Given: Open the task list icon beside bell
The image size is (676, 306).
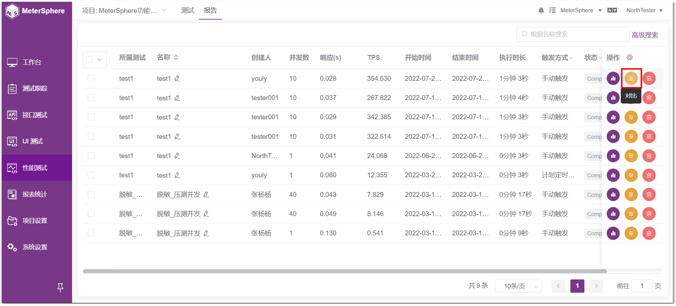Looking at the screenshot, I should tap(553, 10).
